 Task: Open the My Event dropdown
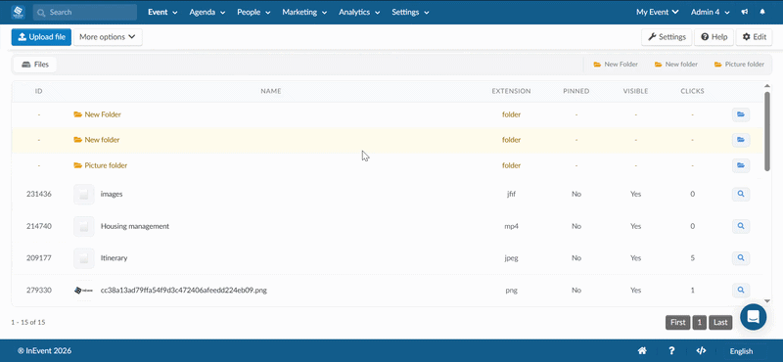click(x=657, y=12)
